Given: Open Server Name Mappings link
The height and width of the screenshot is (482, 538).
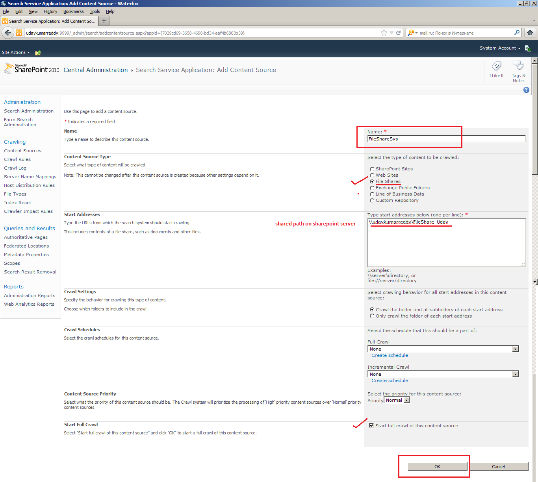Looking at the screenshot, I should [x=30, y=177].
